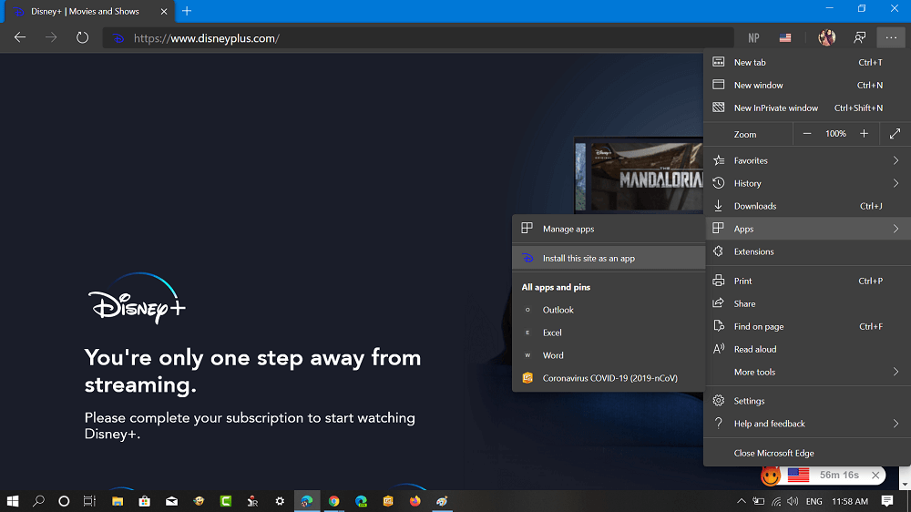Viewport: 911px width, 512px height.
Task: Click the forward navigation arrow
Action: (51, 37)
